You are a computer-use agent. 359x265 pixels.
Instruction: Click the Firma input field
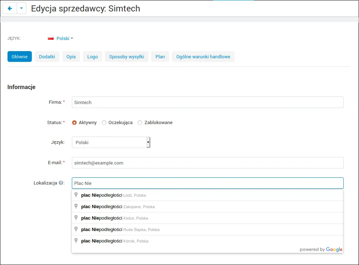(x=208, y=102)
